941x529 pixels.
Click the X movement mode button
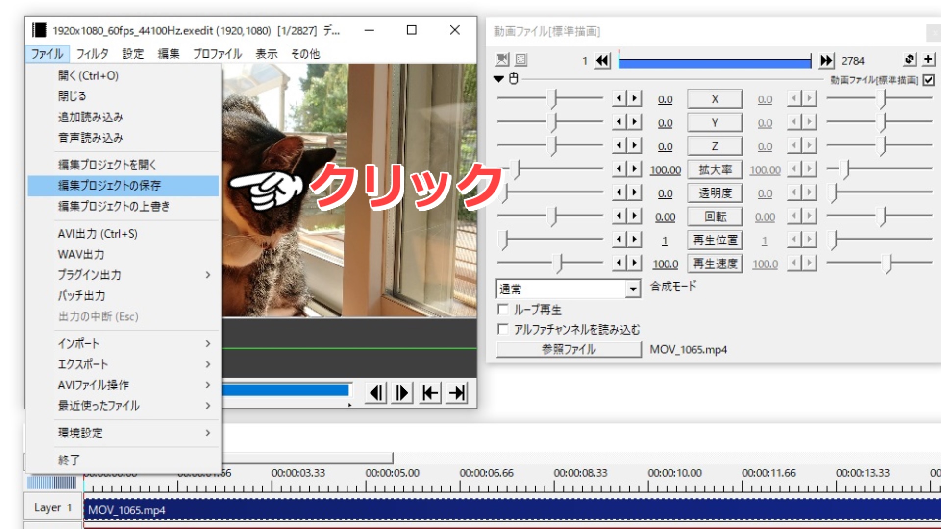(715, 99)
